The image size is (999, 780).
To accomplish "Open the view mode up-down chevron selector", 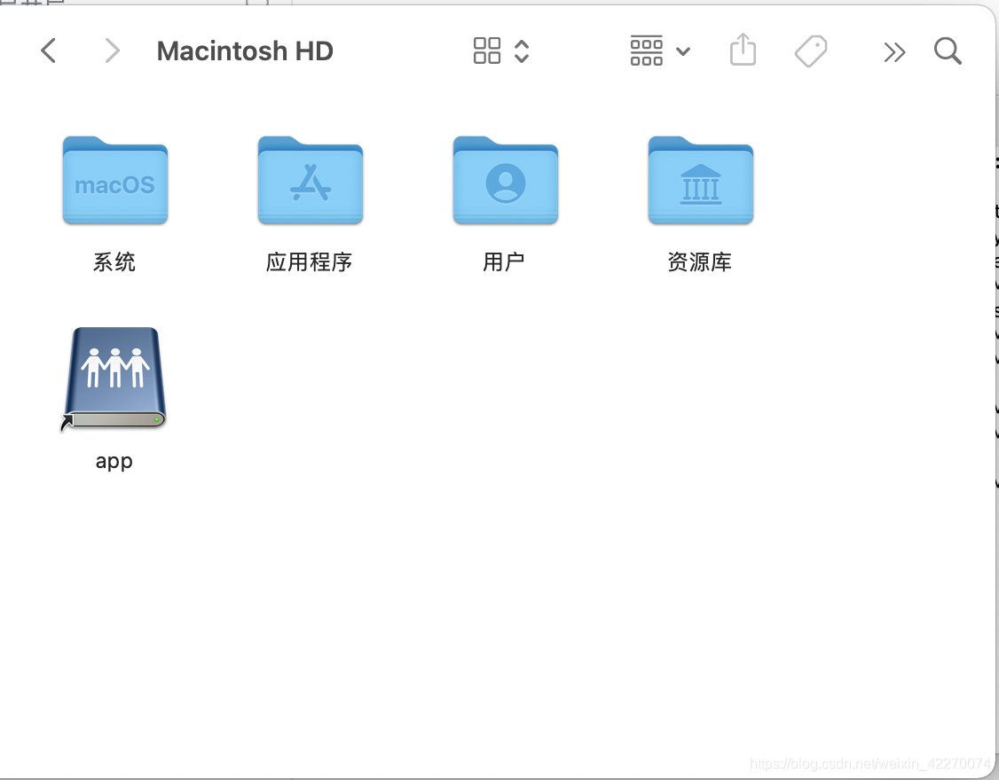I will tap(522, 51).
